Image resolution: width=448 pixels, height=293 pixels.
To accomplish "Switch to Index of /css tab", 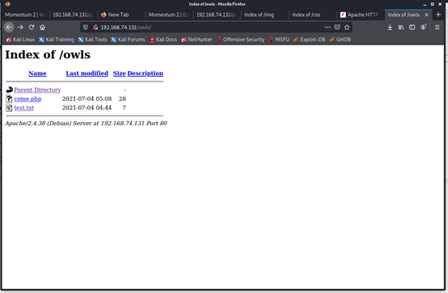I will coord(312,15).
